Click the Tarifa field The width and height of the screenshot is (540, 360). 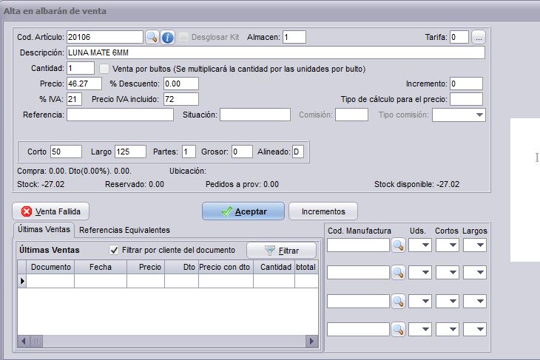(459, 37)
